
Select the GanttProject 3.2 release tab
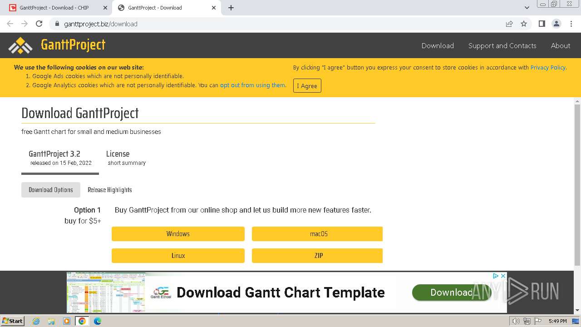pyautogui.click(x=60, y=158)
